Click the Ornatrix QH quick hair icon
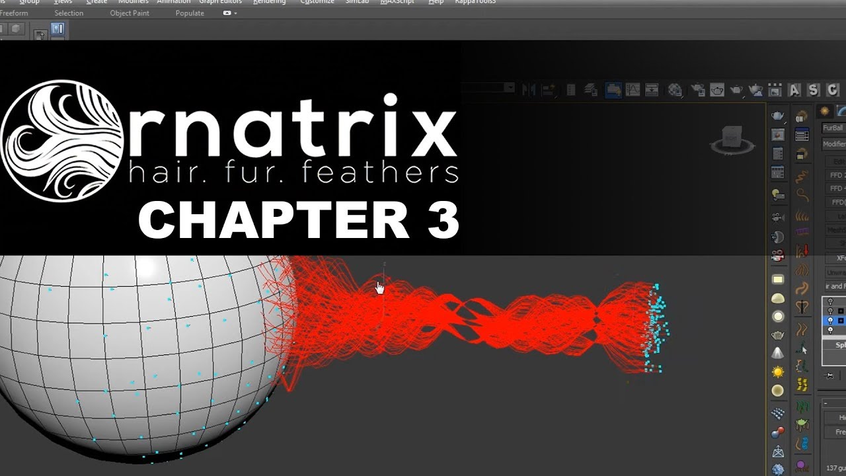Viewport: 846px width, 476px height. coord(802,117)
